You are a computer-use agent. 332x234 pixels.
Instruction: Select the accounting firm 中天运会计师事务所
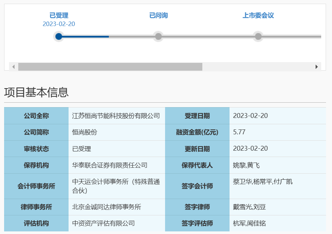click(100, 182)
